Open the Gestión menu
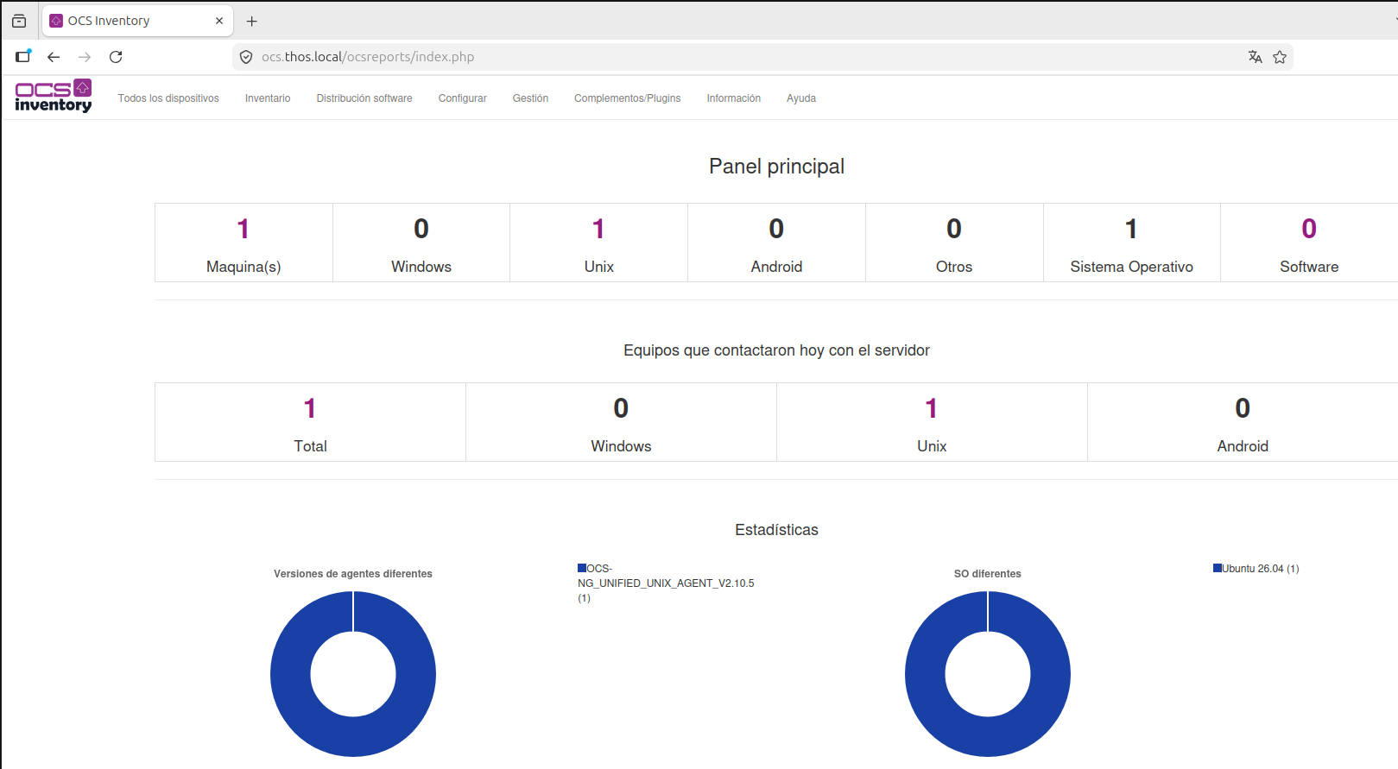The width and height of the screenshot is (1398, 769). 530,98
